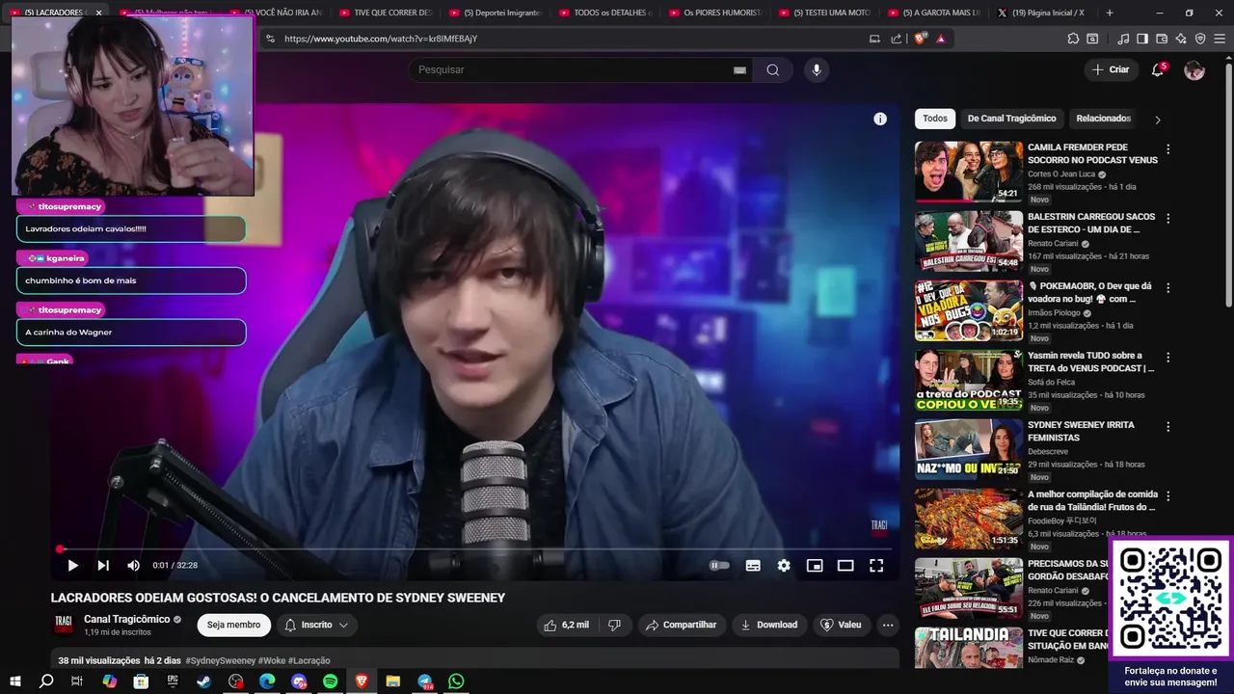Viewport: 1234px width, 694px height.
Task: Click the Download button
Action: point(768,625)
